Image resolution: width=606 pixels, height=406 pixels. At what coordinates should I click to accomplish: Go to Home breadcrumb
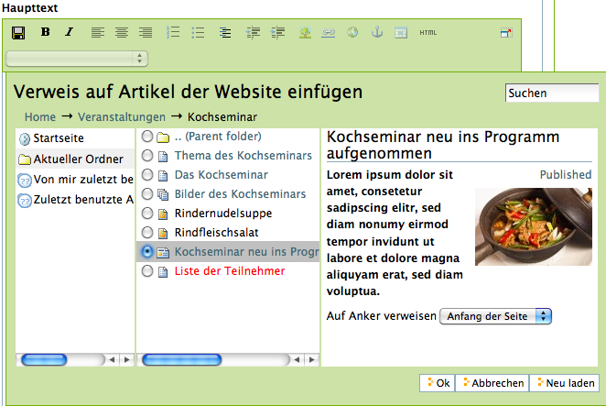click(x=40, y=117)
